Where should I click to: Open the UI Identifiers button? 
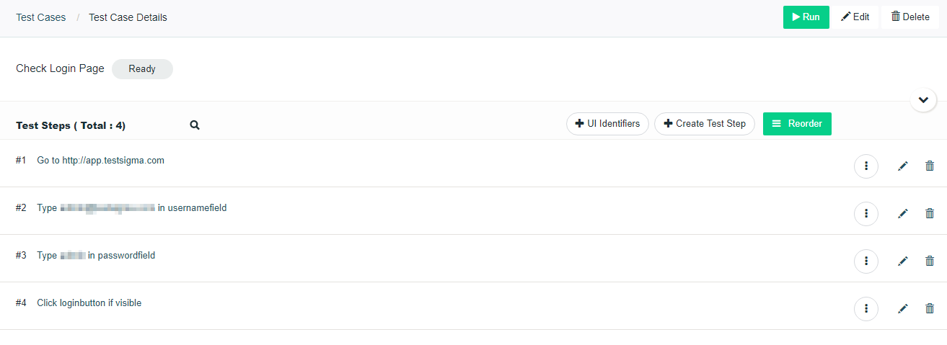[607, 124]
